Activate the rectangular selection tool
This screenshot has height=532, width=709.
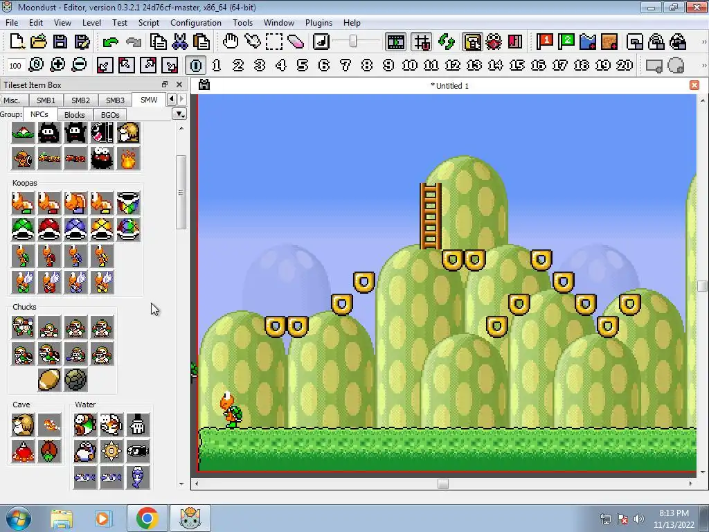(274, 42)
